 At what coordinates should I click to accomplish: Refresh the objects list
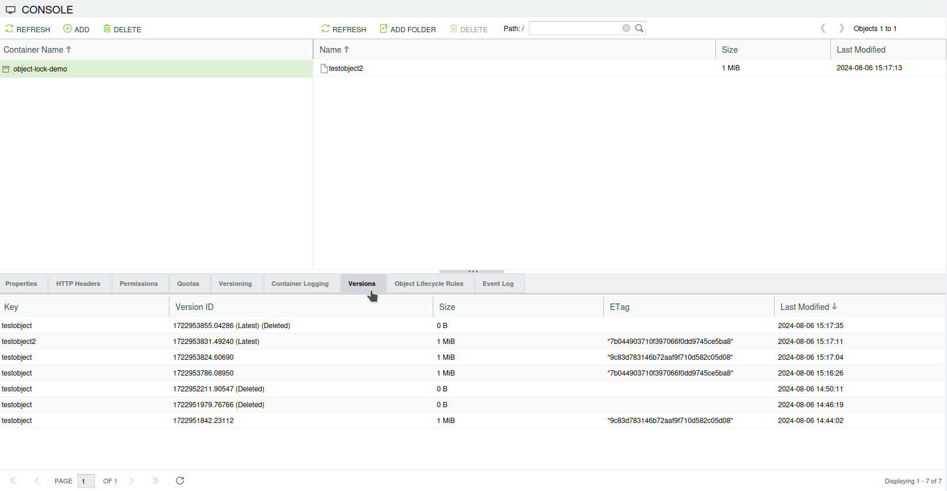[344, 29]
